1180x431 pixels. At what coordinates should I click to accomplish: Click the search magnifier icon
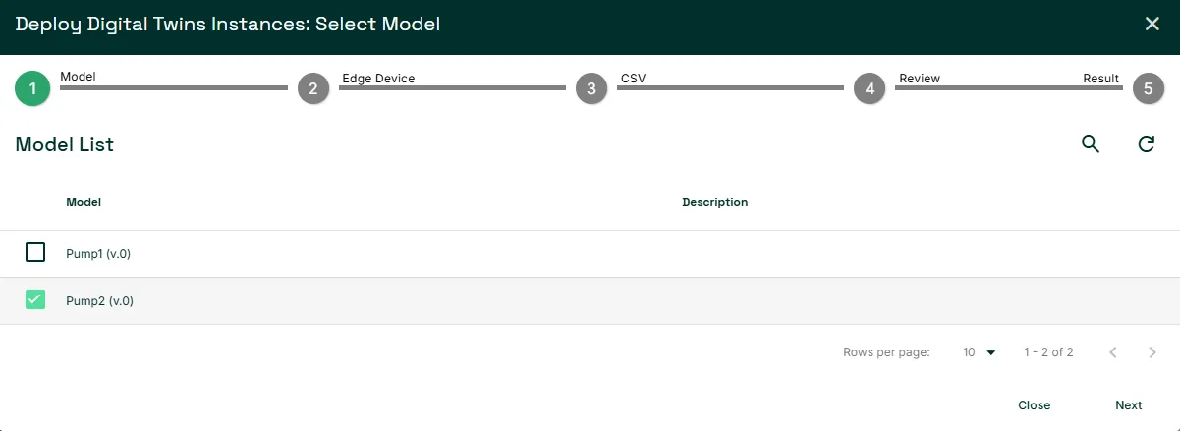(1090, 144)
